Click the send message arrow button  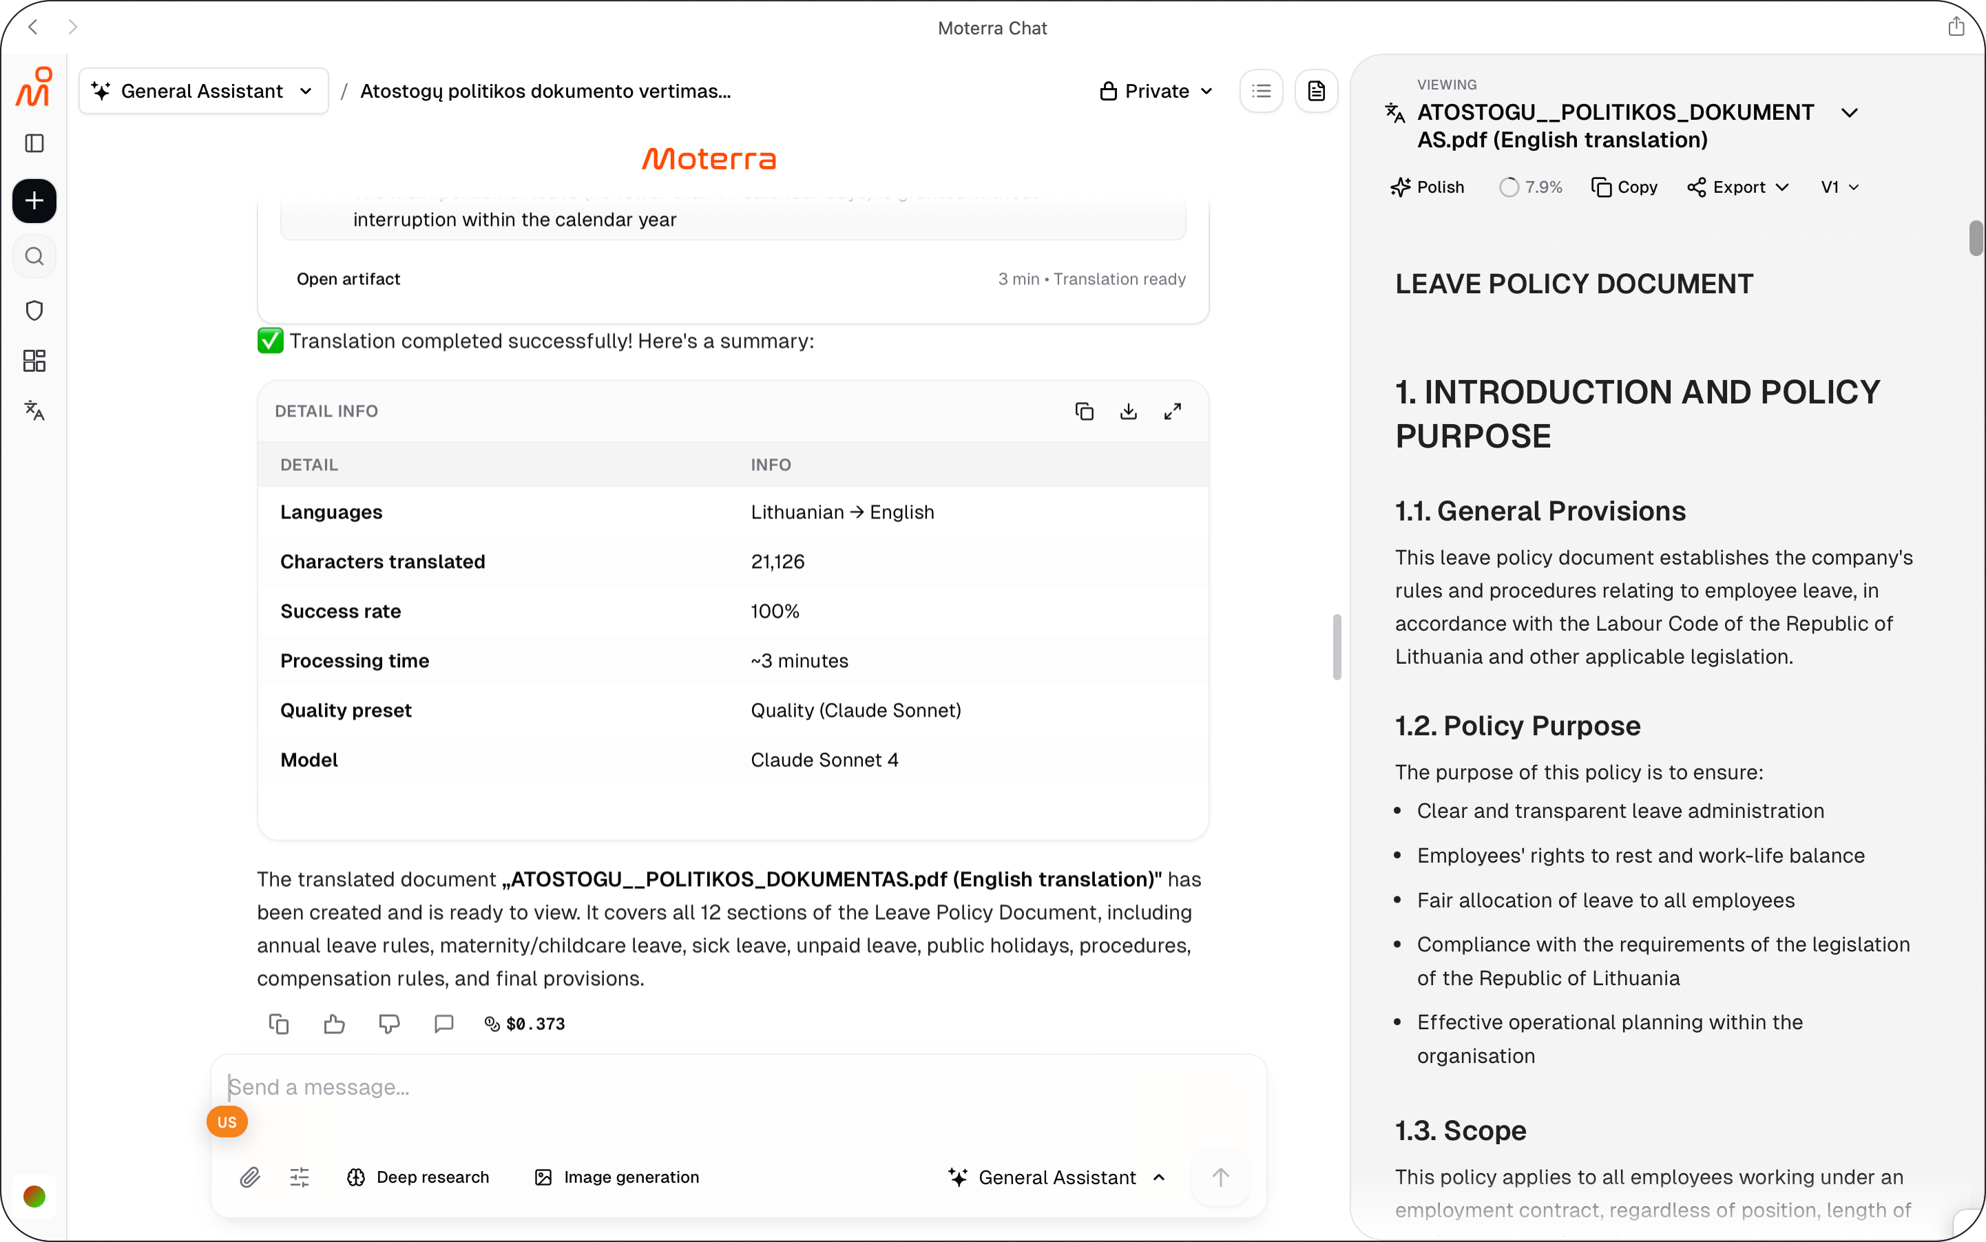tap(1221, 1177)
